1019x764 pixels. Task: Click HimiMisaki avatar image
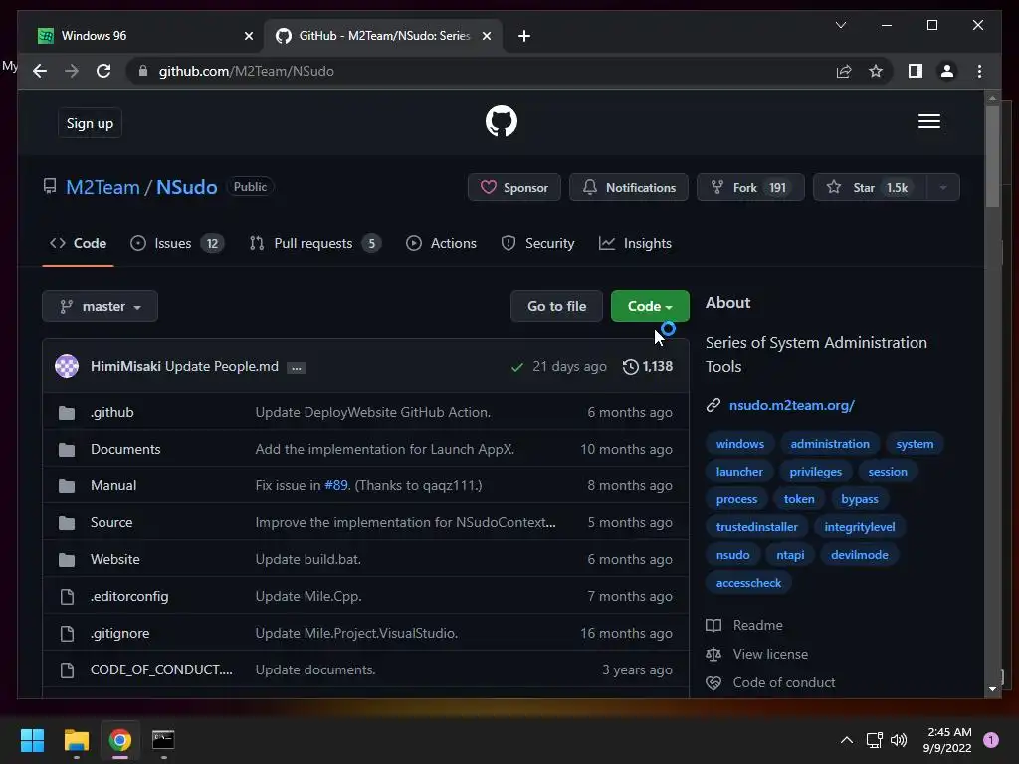(67, 366)
